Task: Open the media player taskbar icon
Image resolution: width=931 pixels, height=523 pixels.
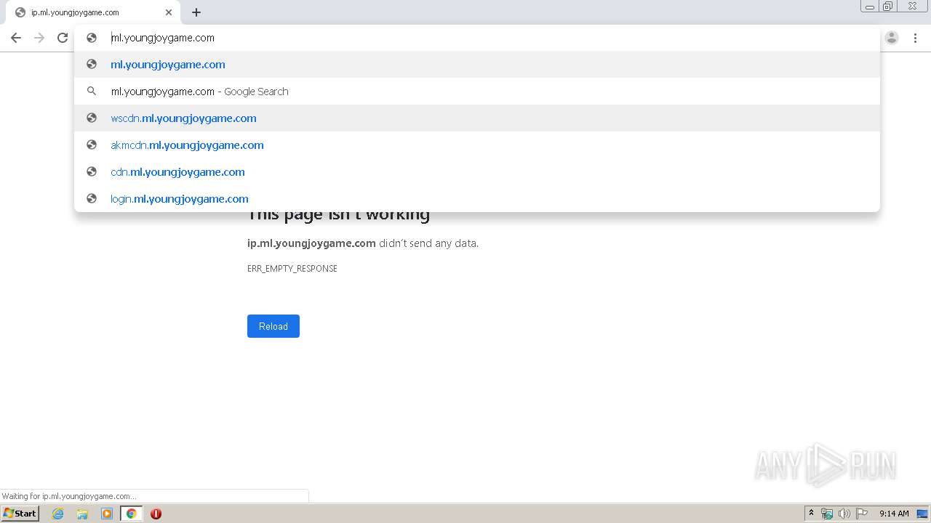Action: (x=107, y=514)
